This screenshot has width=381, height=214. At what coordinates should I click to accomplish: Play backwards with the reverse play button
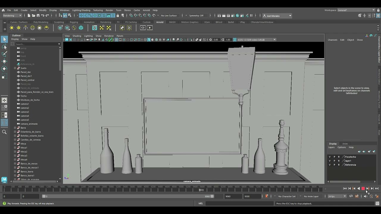[358, 188]
